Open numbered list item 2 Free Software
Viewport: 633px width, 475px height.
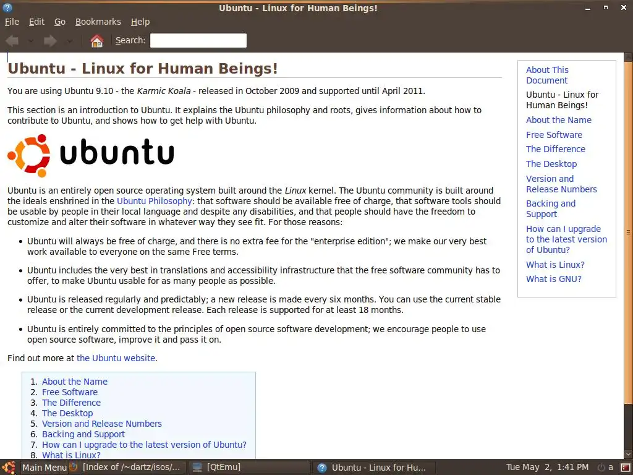pos(70,392)
